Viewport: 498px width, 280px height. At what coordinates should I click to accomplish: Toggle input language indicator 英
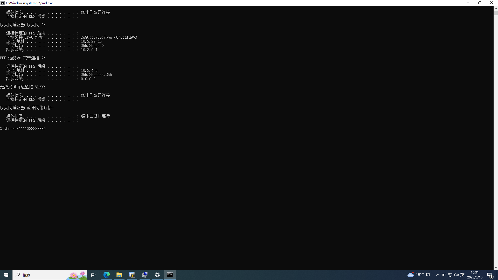[x=462, y=275]
